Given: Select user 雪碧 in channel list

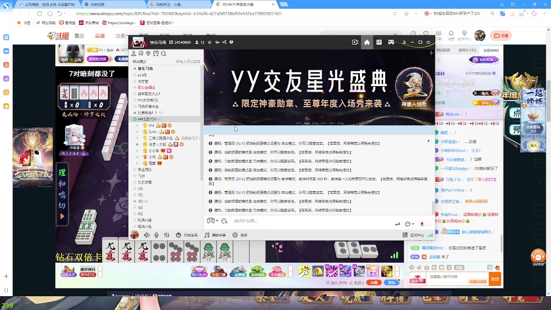Looking at the screenshot, I should (152, 163).
